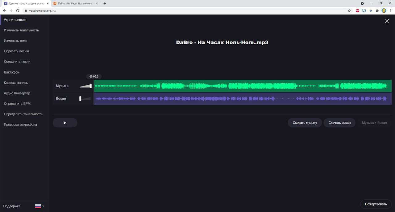Adjust the Музыка volume slider
Image resolution: width=395 pixels, height=212 pixels.
(86, 86)
